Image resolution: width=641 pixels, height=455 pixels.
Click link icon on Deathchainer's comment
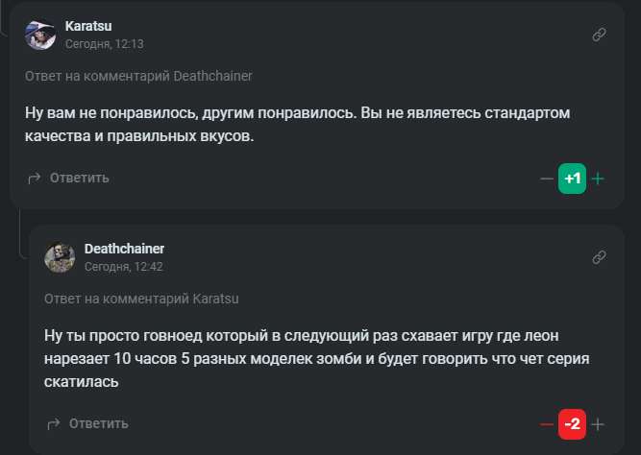pyautogui.click(x=599, y=257)
